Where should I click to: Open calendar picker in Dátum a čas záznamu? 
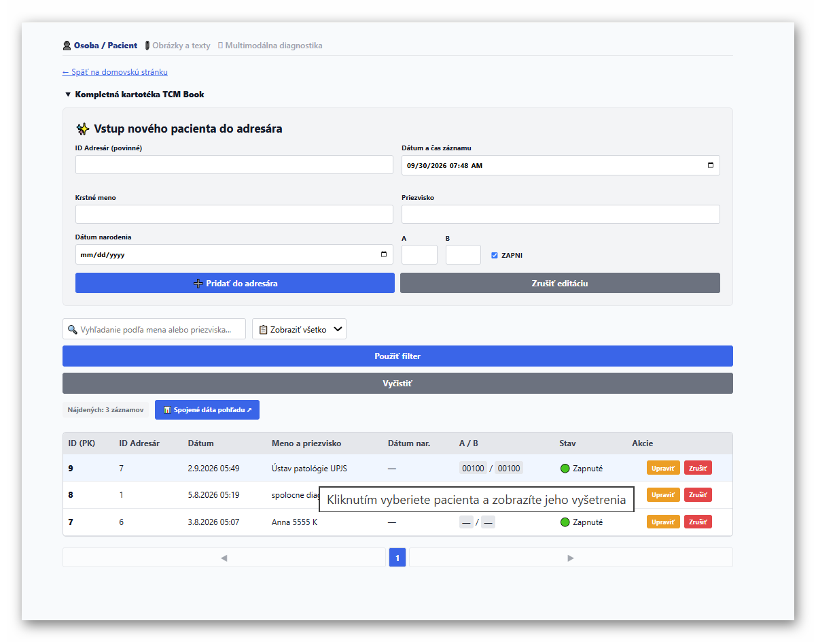[711, 165]
